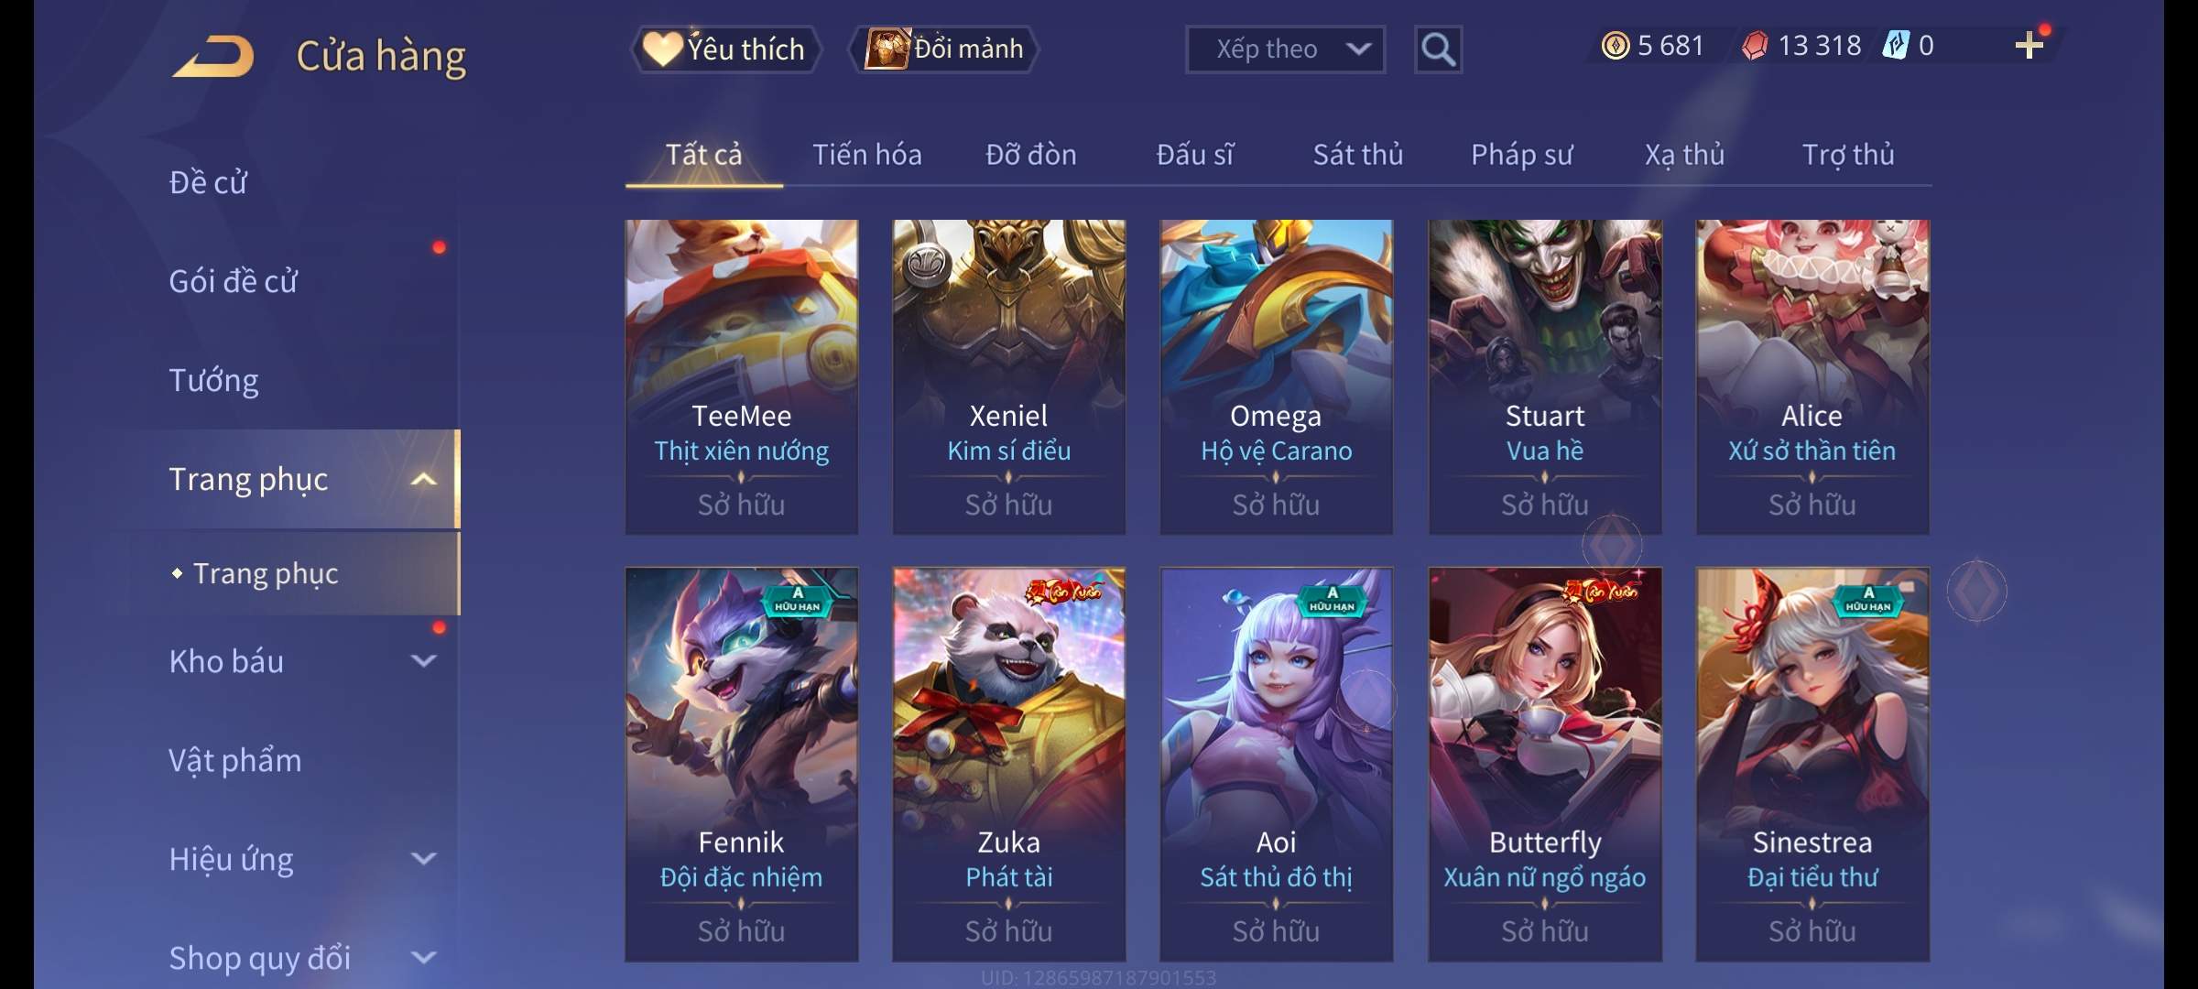Tap the plus icon to add currency
The width and height of the screenshot is (2198, 989).
tap(2029, 46)
